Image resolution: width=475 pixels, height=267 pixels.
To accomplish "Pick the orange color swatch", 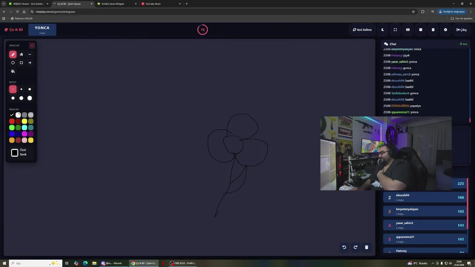I will coord(12,140).
